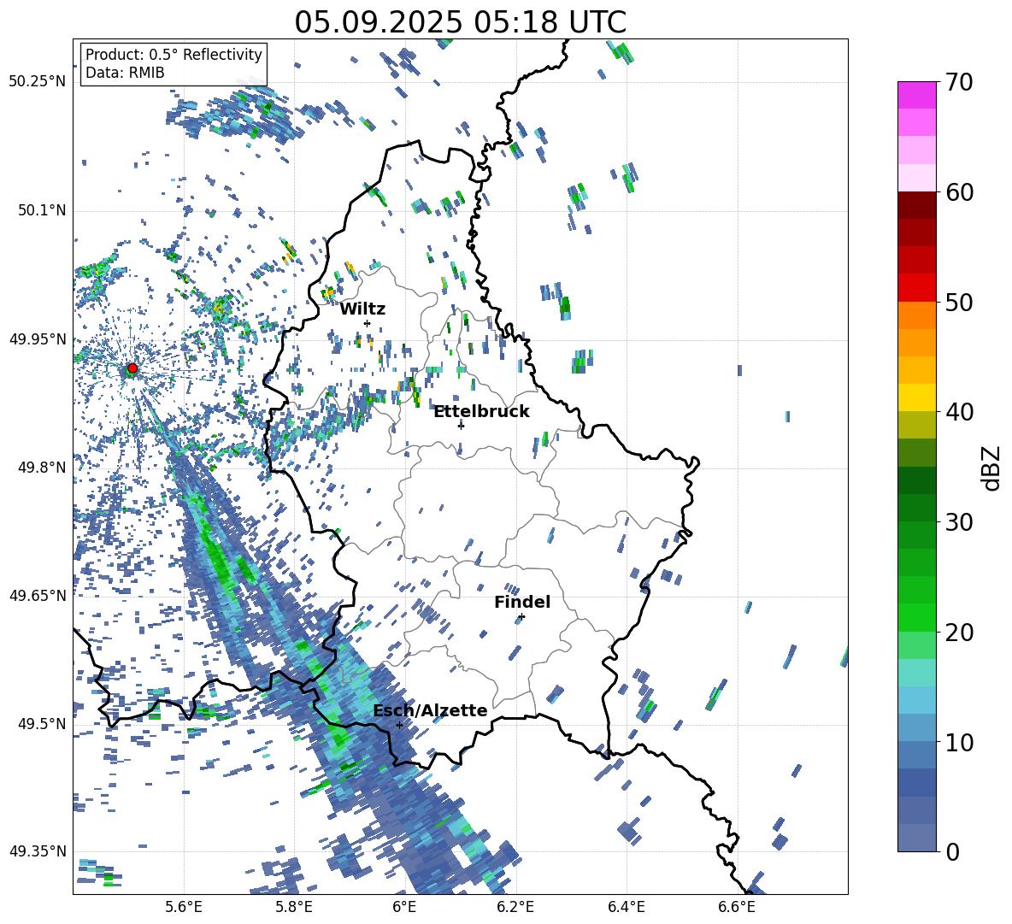Screen dimensions: 1012x924
Task: Click the 'Data: RMIB' legend text
Action: pyautogui.click(x=125, y=73)
